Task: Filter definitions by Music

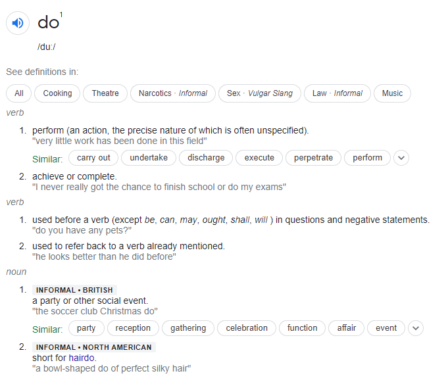Action: (x=392, y=93)
